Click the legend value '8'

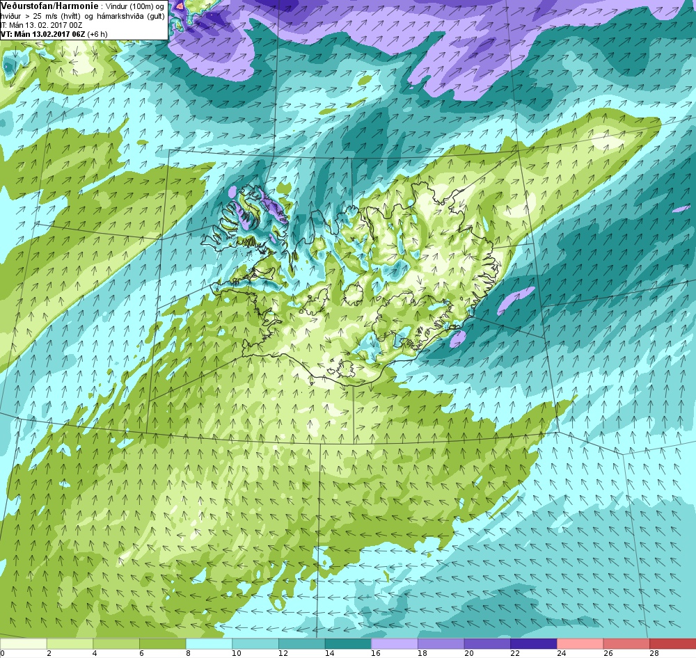pos(188,653)
